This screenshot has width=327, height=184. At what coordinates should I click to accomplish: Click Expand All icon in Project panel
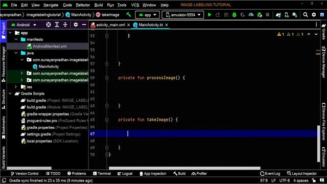pos(57,25)
